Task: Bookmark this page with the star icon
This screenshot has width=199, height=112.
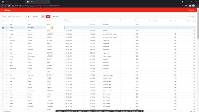Action: (186, 6)
